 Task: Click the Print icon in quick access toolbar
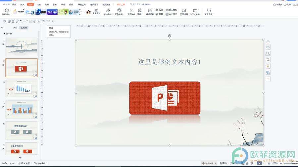pos(13,21)
